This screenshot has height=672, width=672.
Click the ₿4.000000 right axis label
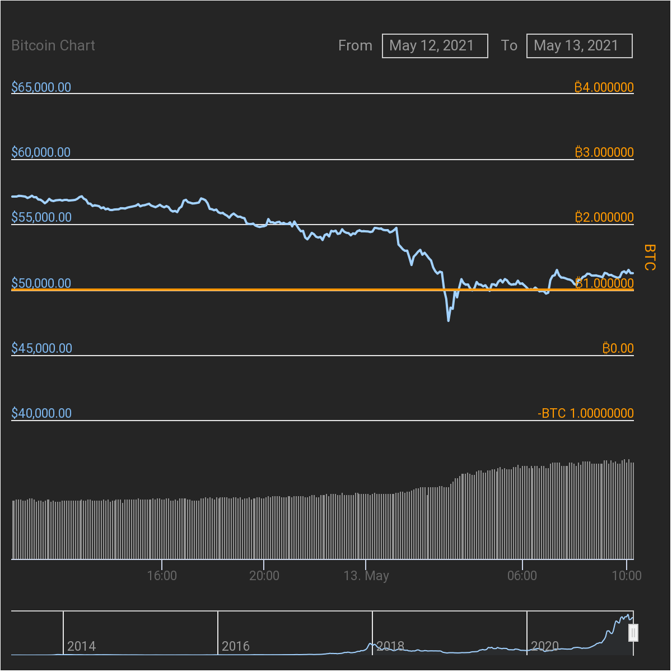(604, 87)
